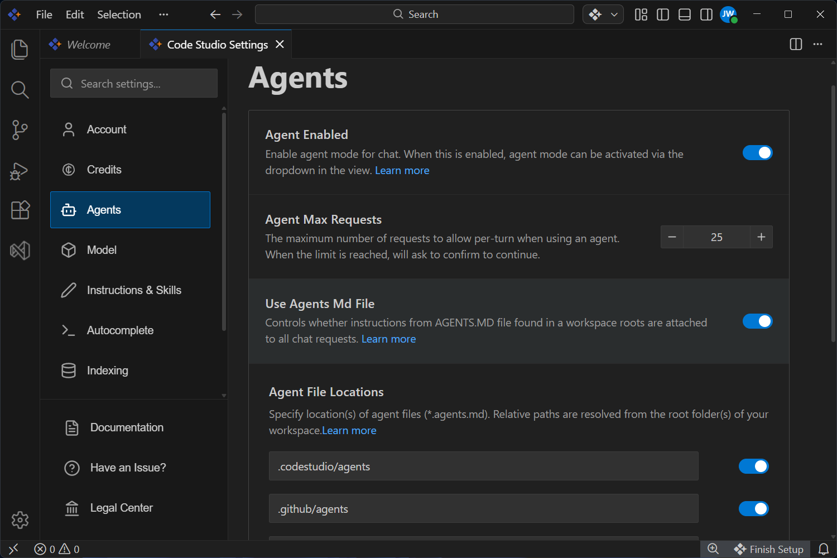Open the JW account avatar
The width and height of the screenshot is (837, 558).
(x=728, y=15)
